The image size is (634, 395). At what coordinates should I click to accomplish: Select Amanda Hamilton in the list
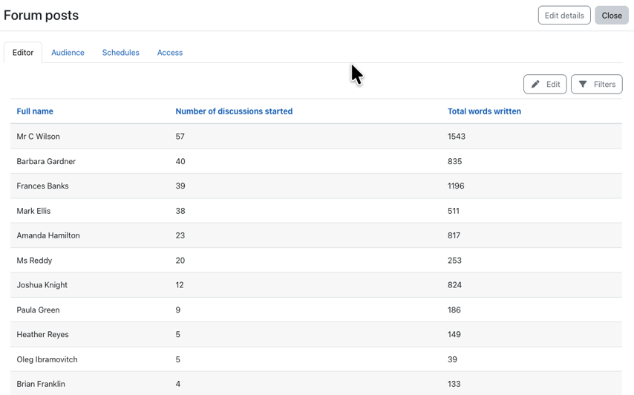[x=48, y=235]
